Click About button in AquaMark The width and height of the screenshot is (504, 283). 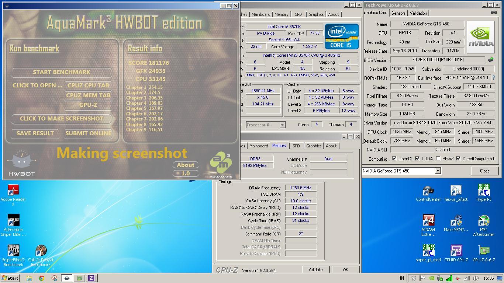click(x=186, y=165)
